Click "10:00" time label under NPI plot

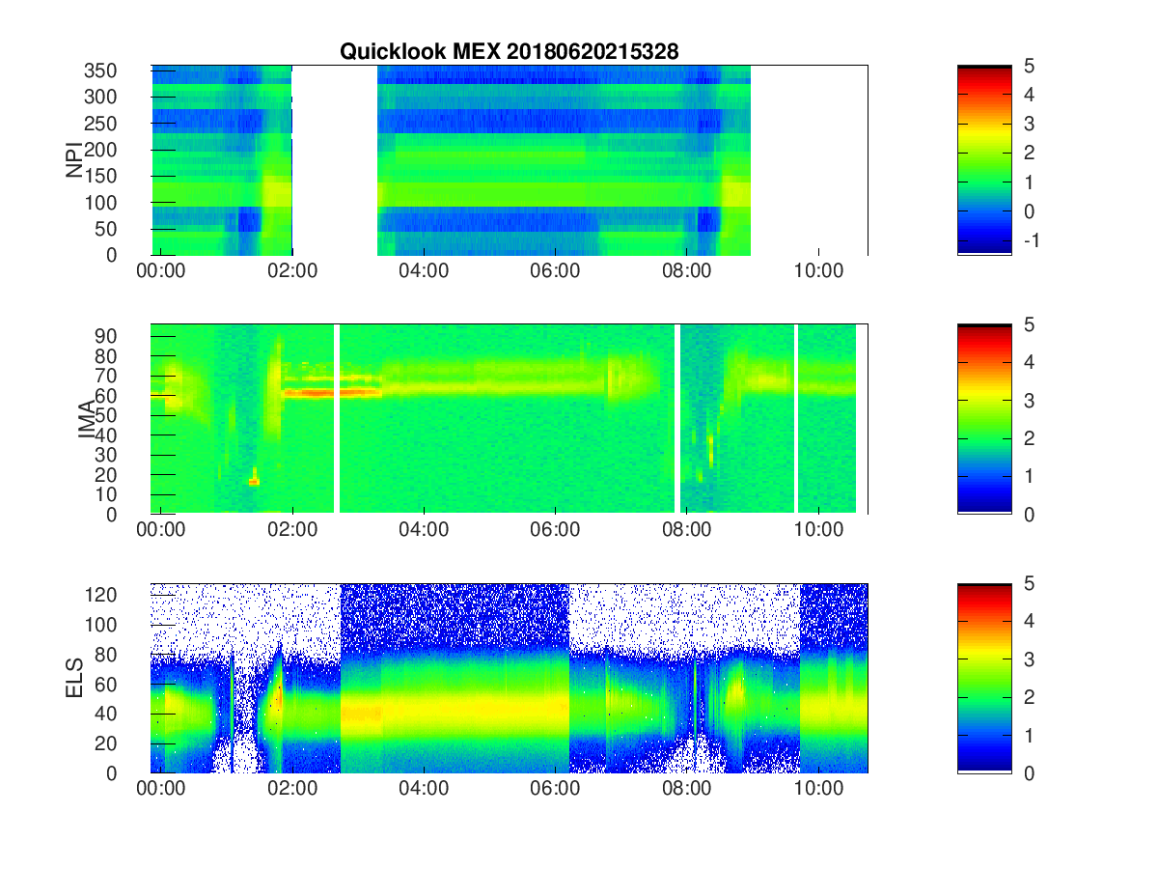tap(818, 271)
